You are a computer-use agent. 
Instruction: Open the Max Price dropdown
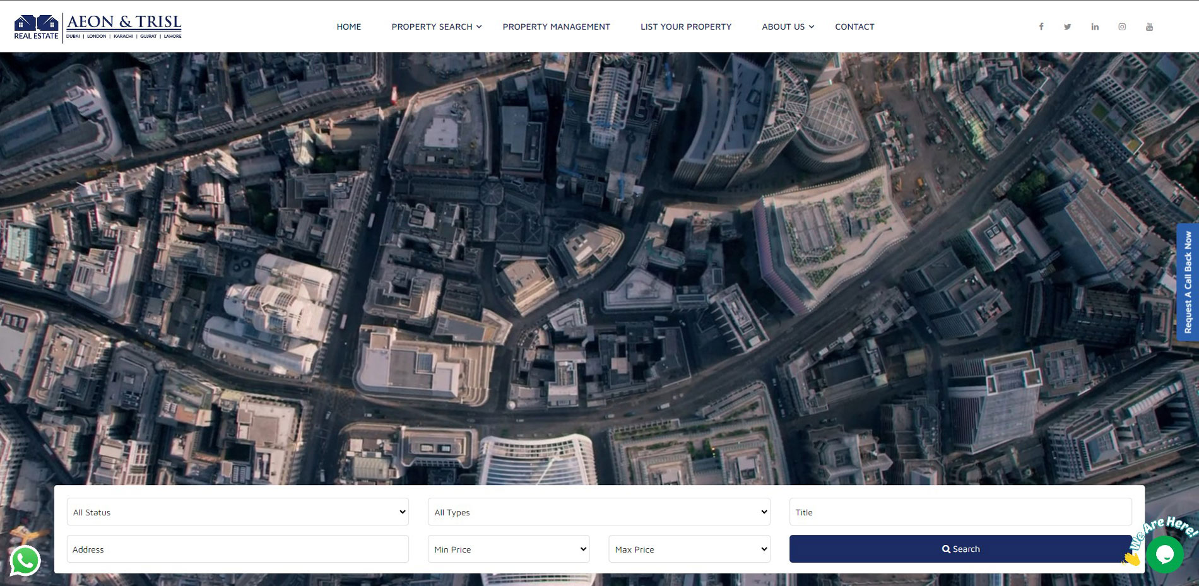689,549
